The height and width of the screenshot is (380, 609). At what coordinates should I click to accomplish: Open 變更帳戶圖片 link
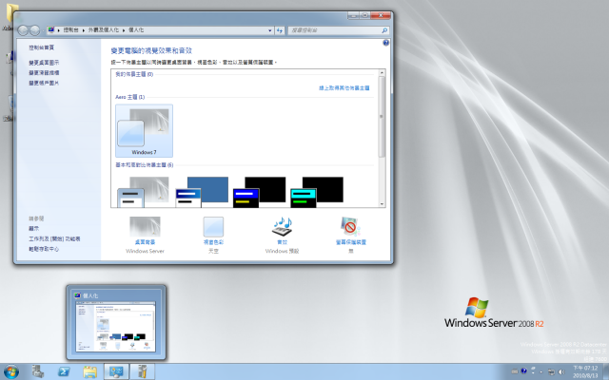pos(44,83)
